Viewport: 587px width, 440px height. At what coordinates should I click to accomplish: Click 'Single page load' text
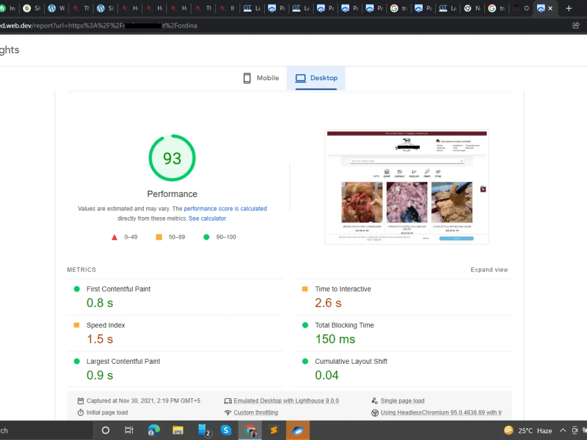click(x=403, y=401)
